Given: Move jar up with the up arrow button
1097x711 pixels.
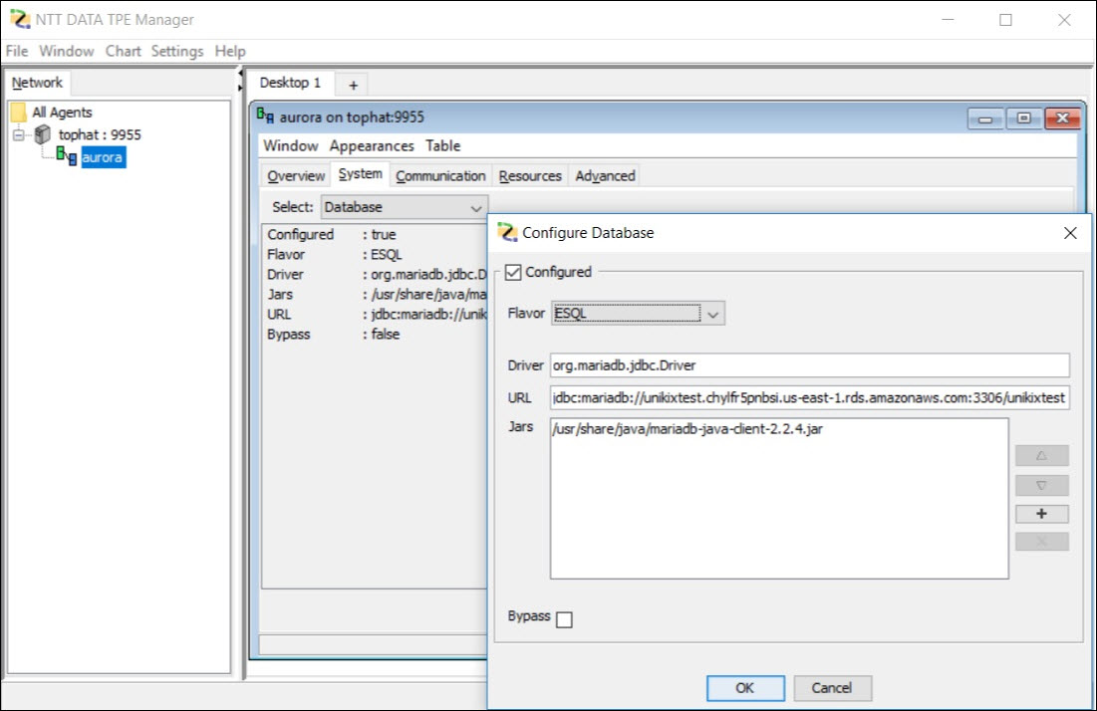Looking at the screenshot, I should [1042, 456].
